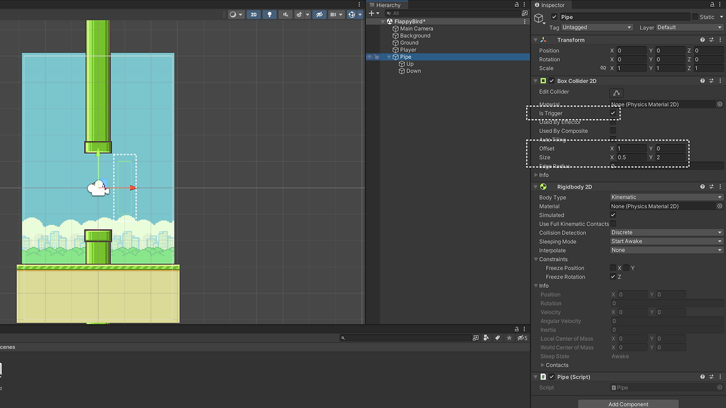726x408 pixels.
Task: Collapse the Pipe object in Hierarchy
Action: 389,57
